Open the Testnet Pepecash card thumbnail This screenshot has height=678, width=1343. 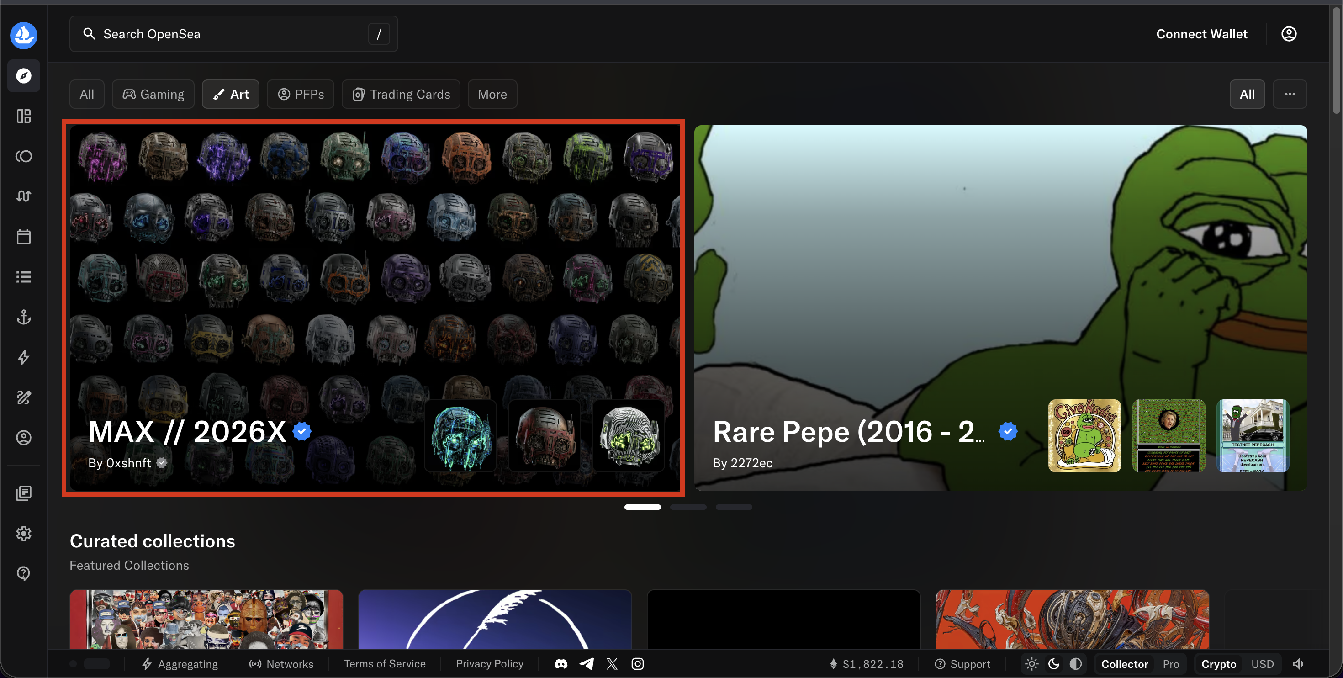pyautogui.click(x=1253, y=436)
